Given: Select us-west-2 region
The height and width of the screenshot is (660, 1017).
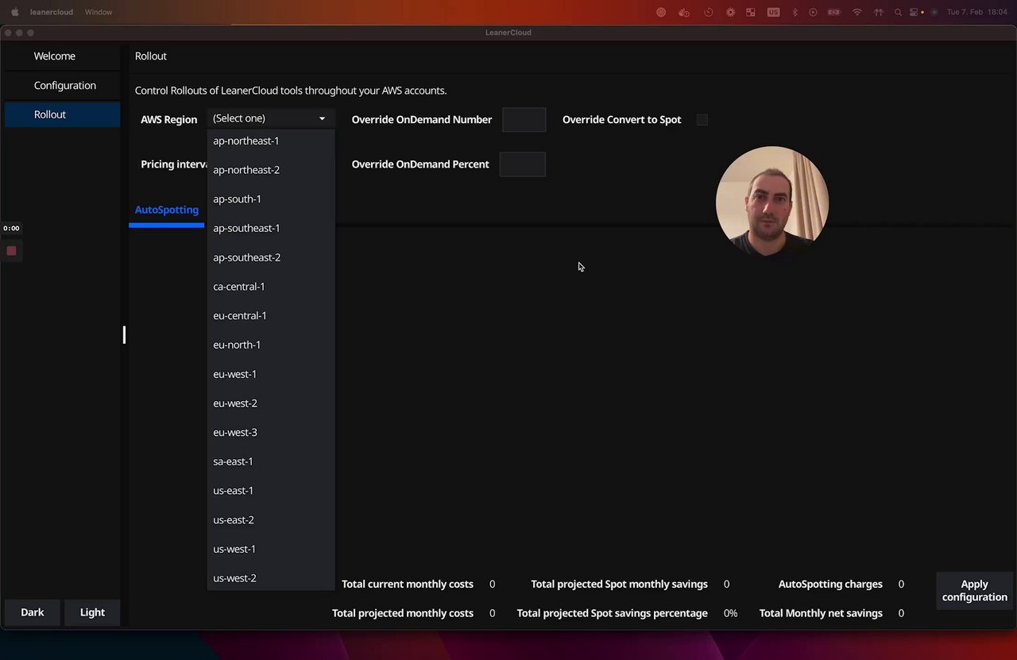Looking at the screenshot, I should pyautogui.click(x=271, y=578).
